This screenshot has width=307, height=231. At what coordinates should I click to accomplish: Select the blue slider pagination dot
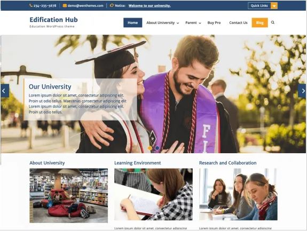click(x=157, y=148)
